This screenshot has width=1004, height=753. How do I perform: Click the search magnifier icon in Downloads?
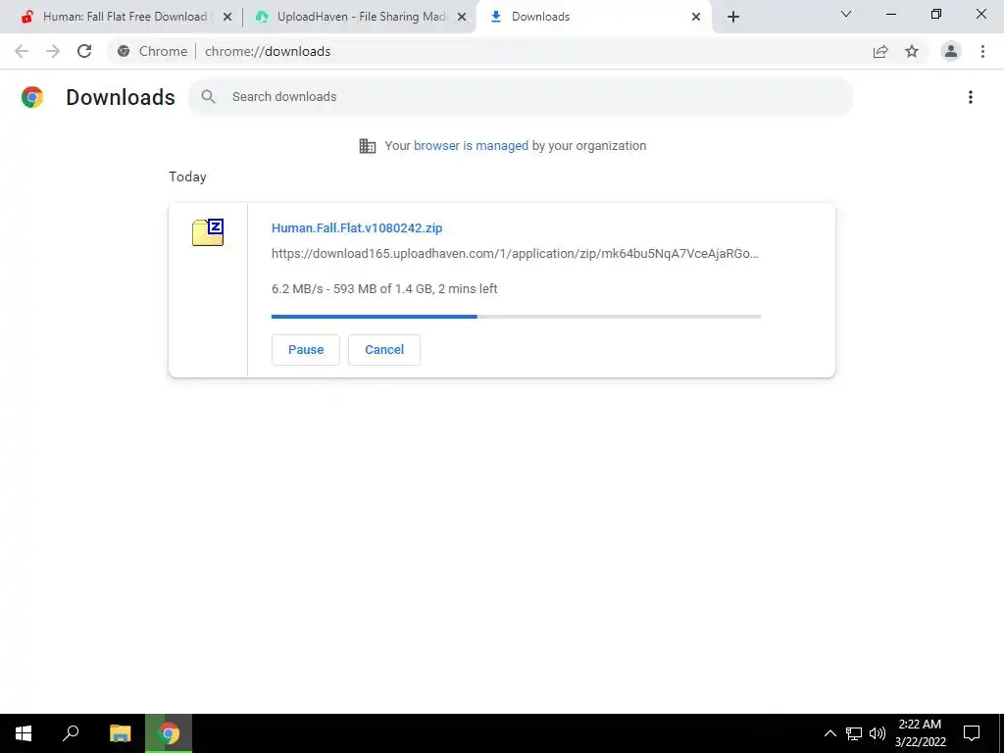point(208,97)
